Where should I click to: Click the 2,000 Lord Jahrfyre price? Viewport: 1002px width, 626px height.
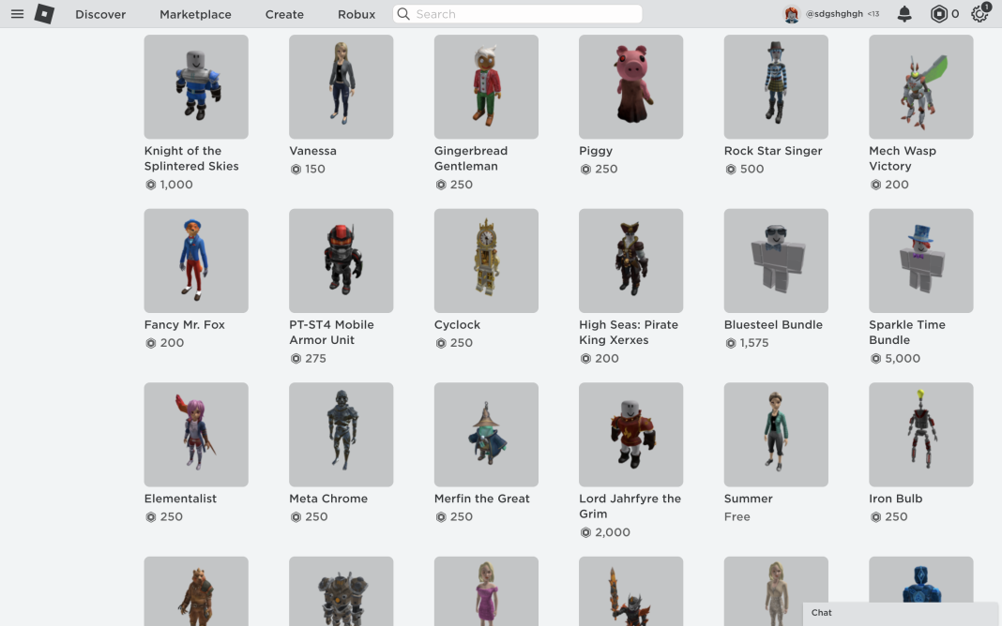613,532
